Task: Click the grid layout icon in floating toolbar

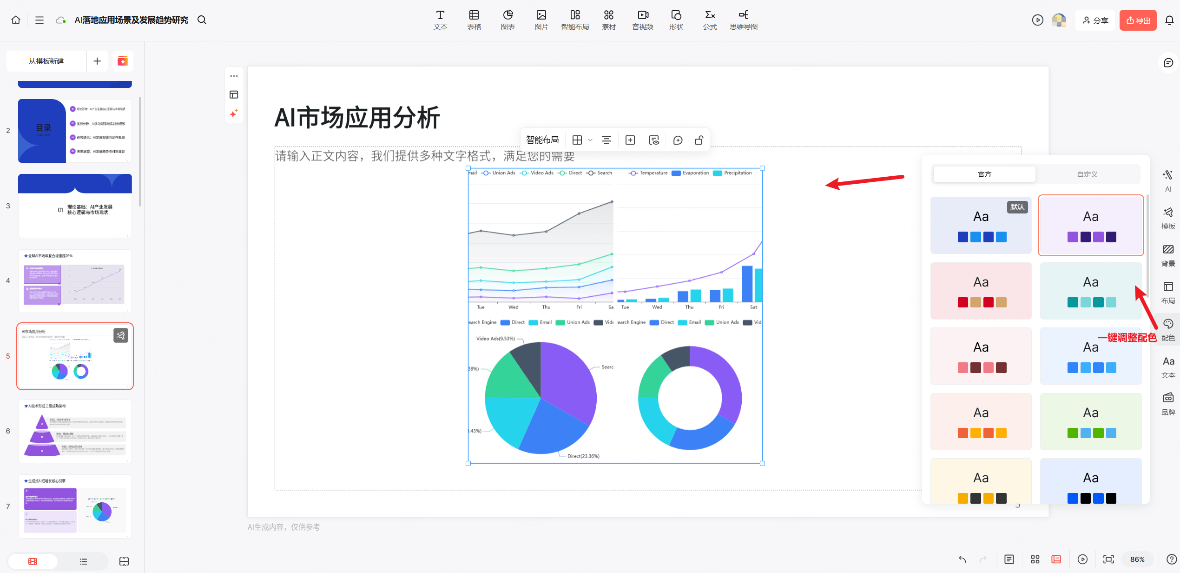Action: pos(577,140)
